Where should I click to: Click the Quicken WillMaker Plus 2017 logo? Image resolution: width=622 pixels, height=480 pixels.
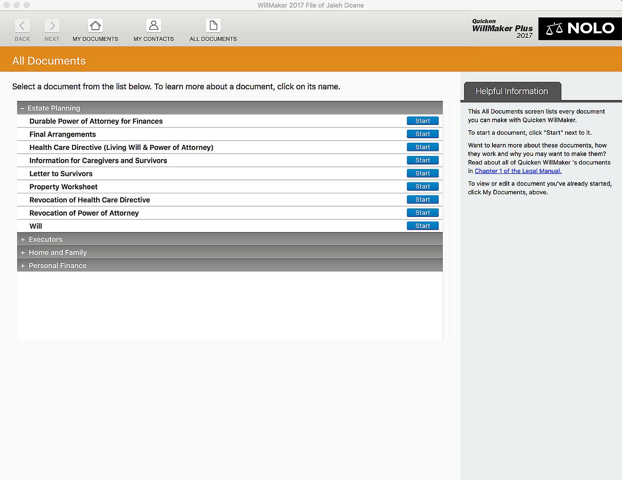502,28
